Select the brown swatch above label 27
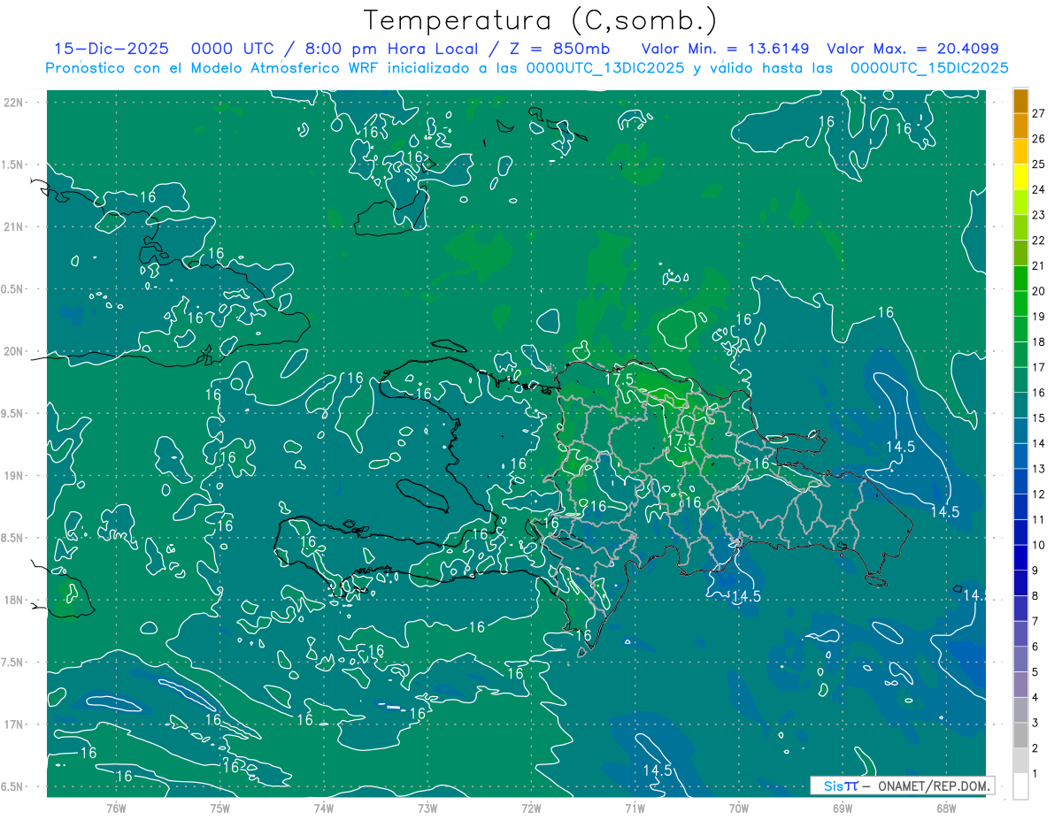 coord(1020,101)
